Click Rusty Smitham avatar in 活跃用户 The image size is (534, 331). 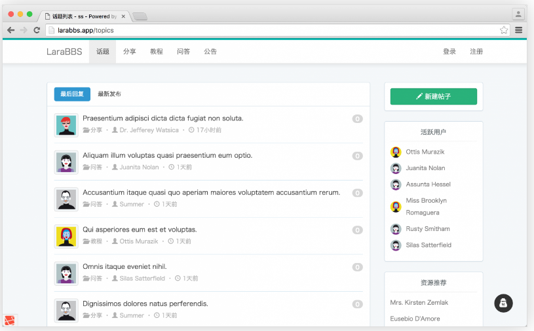pos(396,229)
